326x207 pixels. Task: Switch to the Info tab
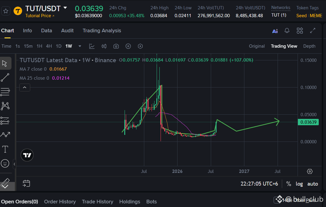coord(28,31)
